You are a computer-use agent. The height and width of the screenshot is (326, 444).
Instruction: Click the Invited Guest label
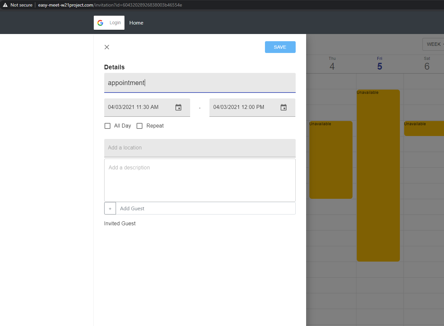[120, 223]
